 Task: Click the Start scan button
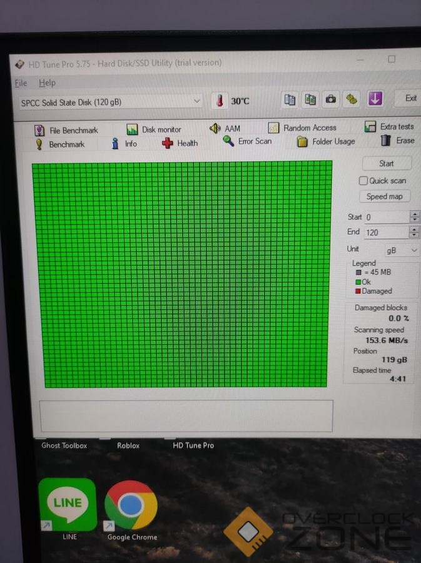387,164
